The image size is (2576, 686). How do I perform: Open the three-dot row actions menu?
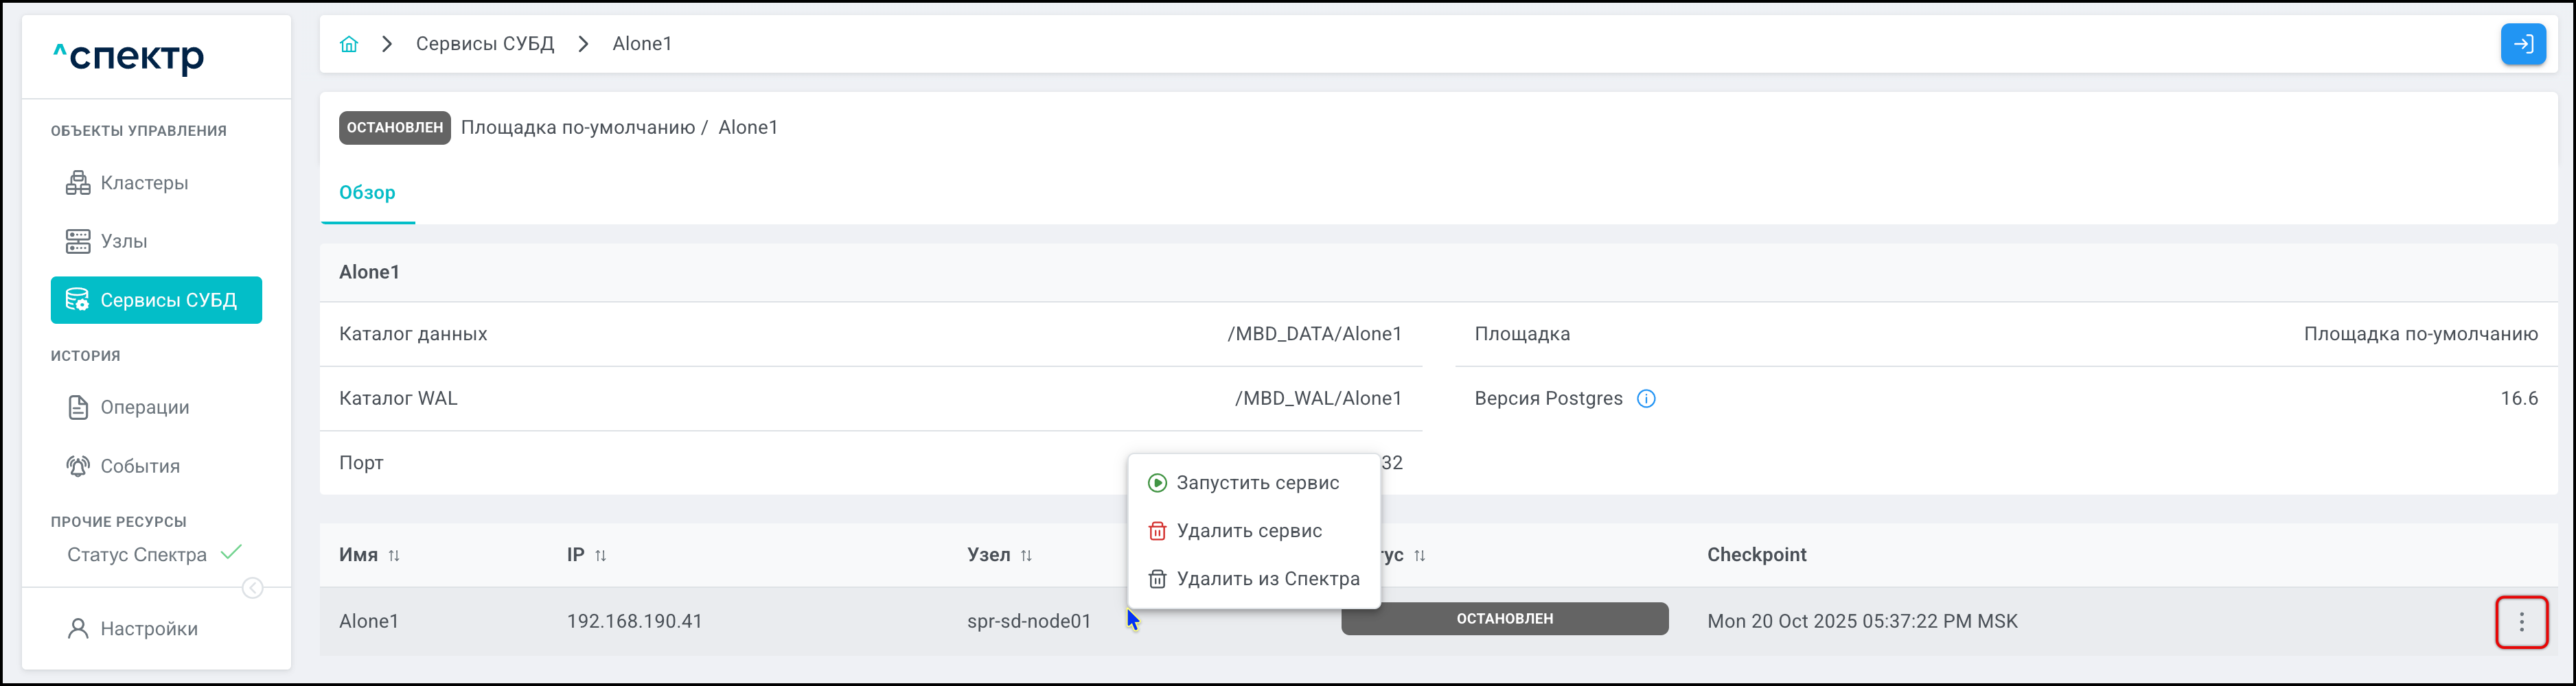point(2520,621)
